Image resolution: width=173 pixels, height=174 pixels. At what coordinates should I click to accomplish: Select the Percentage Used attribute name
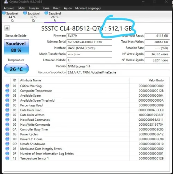(32, 105)
